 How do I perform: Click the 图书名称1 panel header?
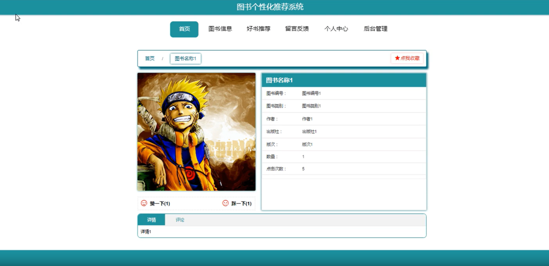tap(344, 80)
